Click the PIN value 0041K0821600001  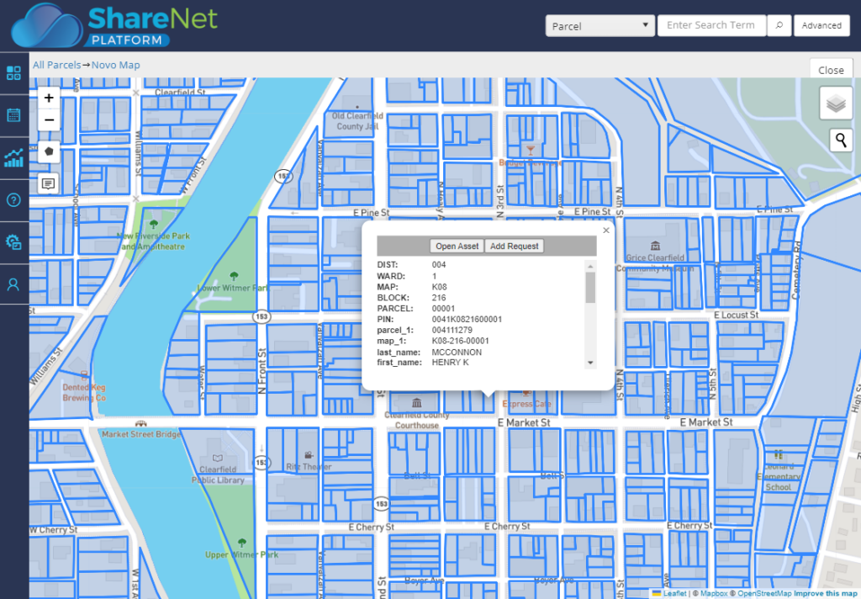pos(467,320)
